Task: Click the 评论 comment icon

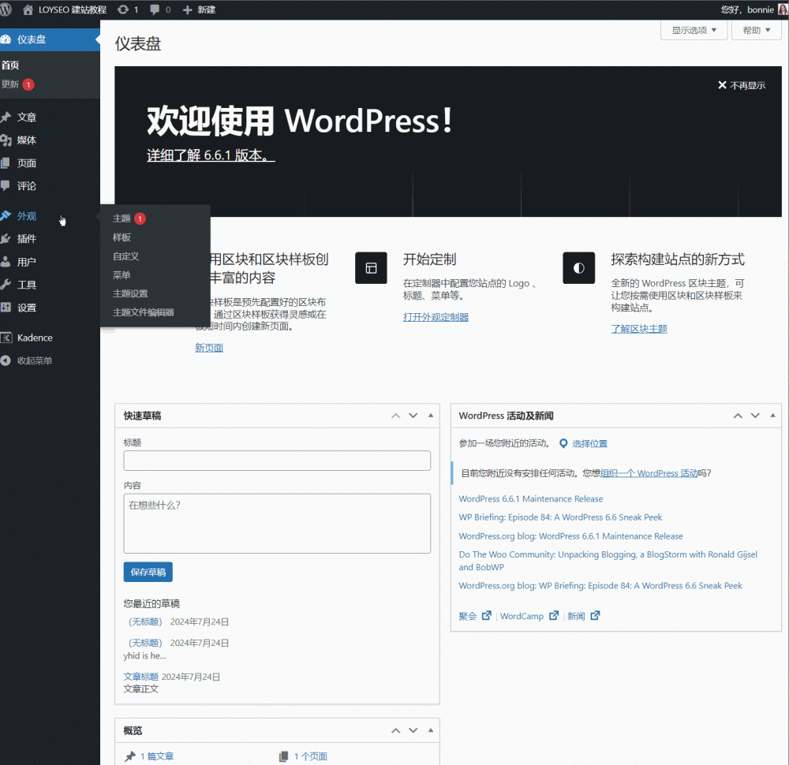Action: (x=6, y=185)
